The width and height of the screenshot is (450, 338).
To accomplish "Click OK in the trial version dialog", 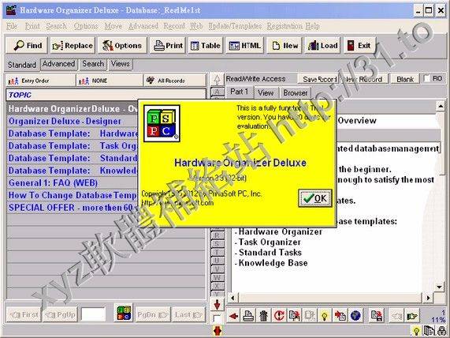I will [x=315, y=198].
